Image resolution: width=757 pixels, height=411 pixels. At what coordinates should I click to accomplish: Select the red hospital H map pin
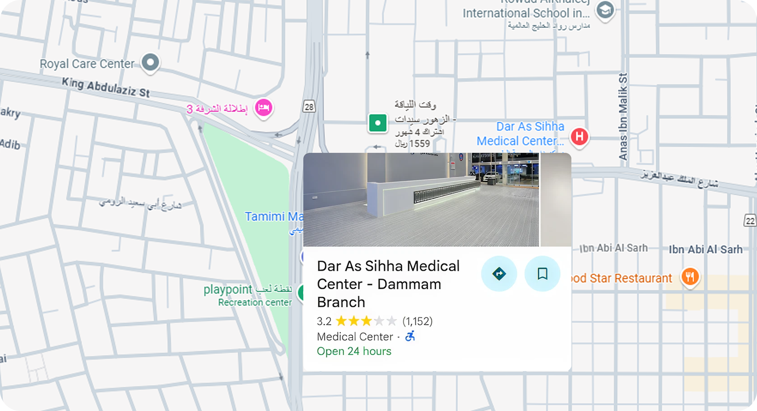pos(579,137)
